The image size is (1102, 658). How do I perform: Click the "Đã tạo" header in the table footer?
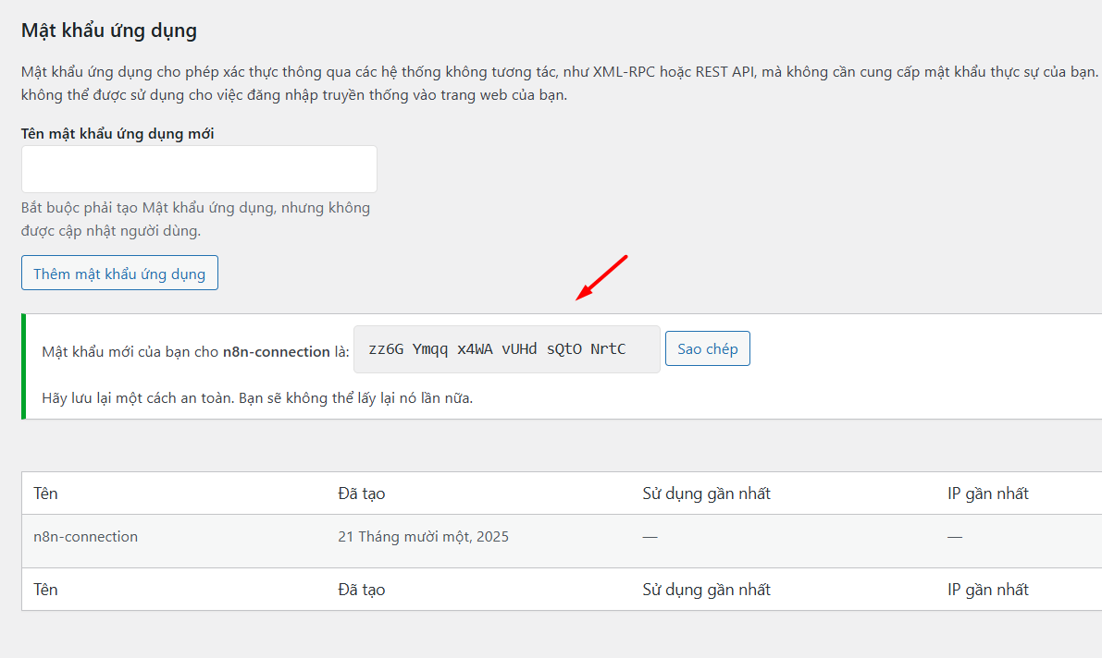click(361, 589)
